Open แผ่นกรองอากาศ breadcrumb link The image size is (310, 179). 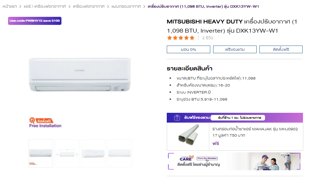[x=126, y=7]
